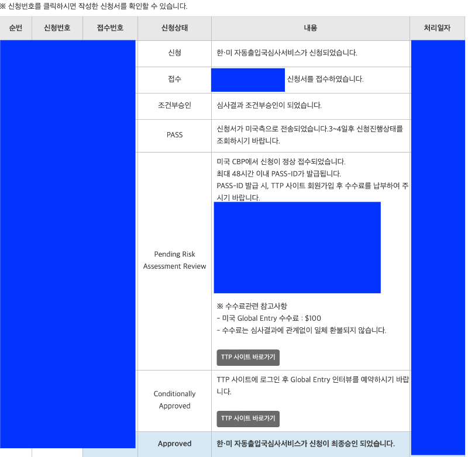Click TTP 사이트 바로가기 in the Conditionally Approved row
Viewport: 468px width, 457px height.
pos(248,419)
